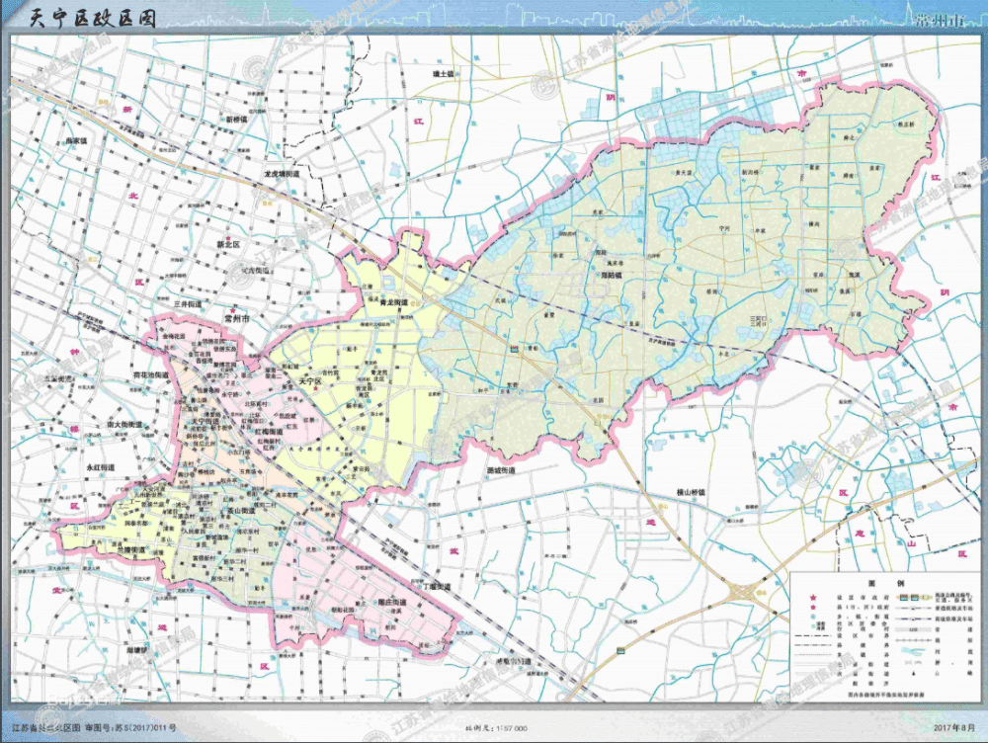Image resolution: width=988 pixels, height=743 pixels.
Task: Click the 比例尺 scale text at the bottom
Action: pyautogui.click(x=495, y=728)
